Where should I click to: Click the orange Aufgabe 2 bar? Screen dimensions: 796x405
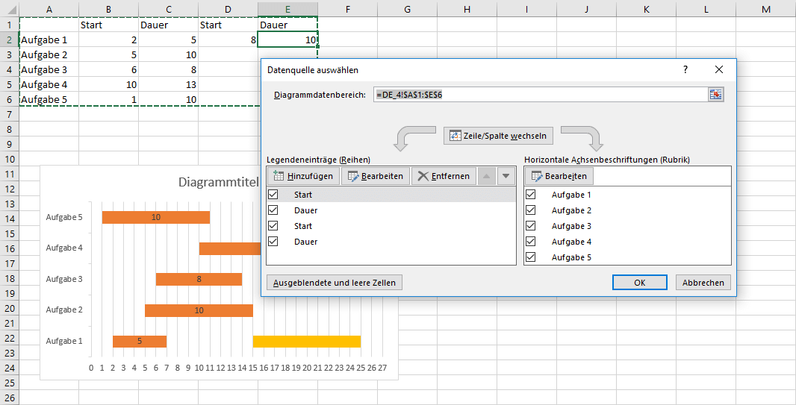click(x=199, y=310)
